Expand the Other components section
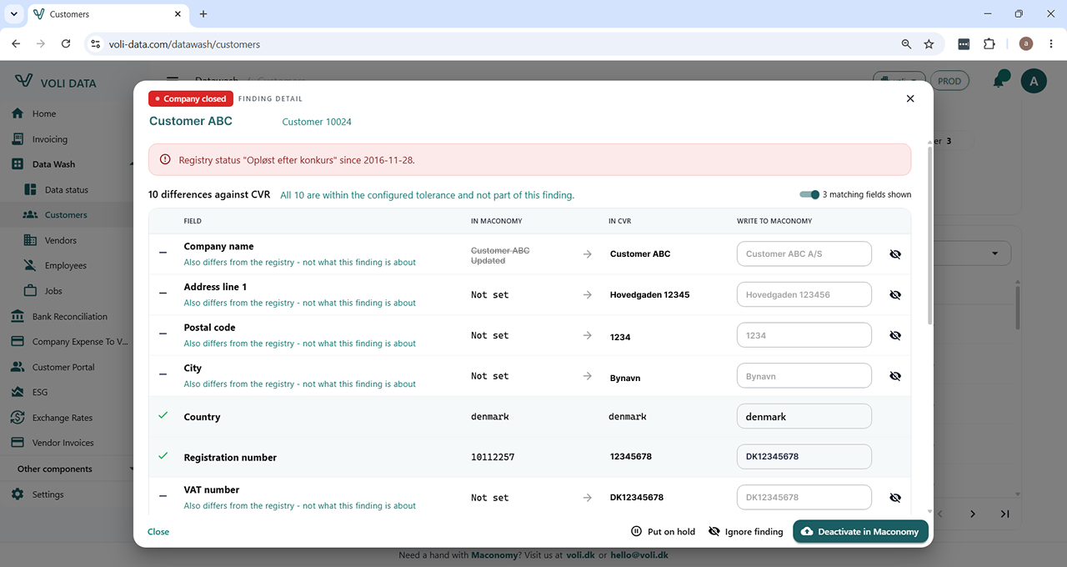This screenshot has width=1067, height=567. point(131,469)
